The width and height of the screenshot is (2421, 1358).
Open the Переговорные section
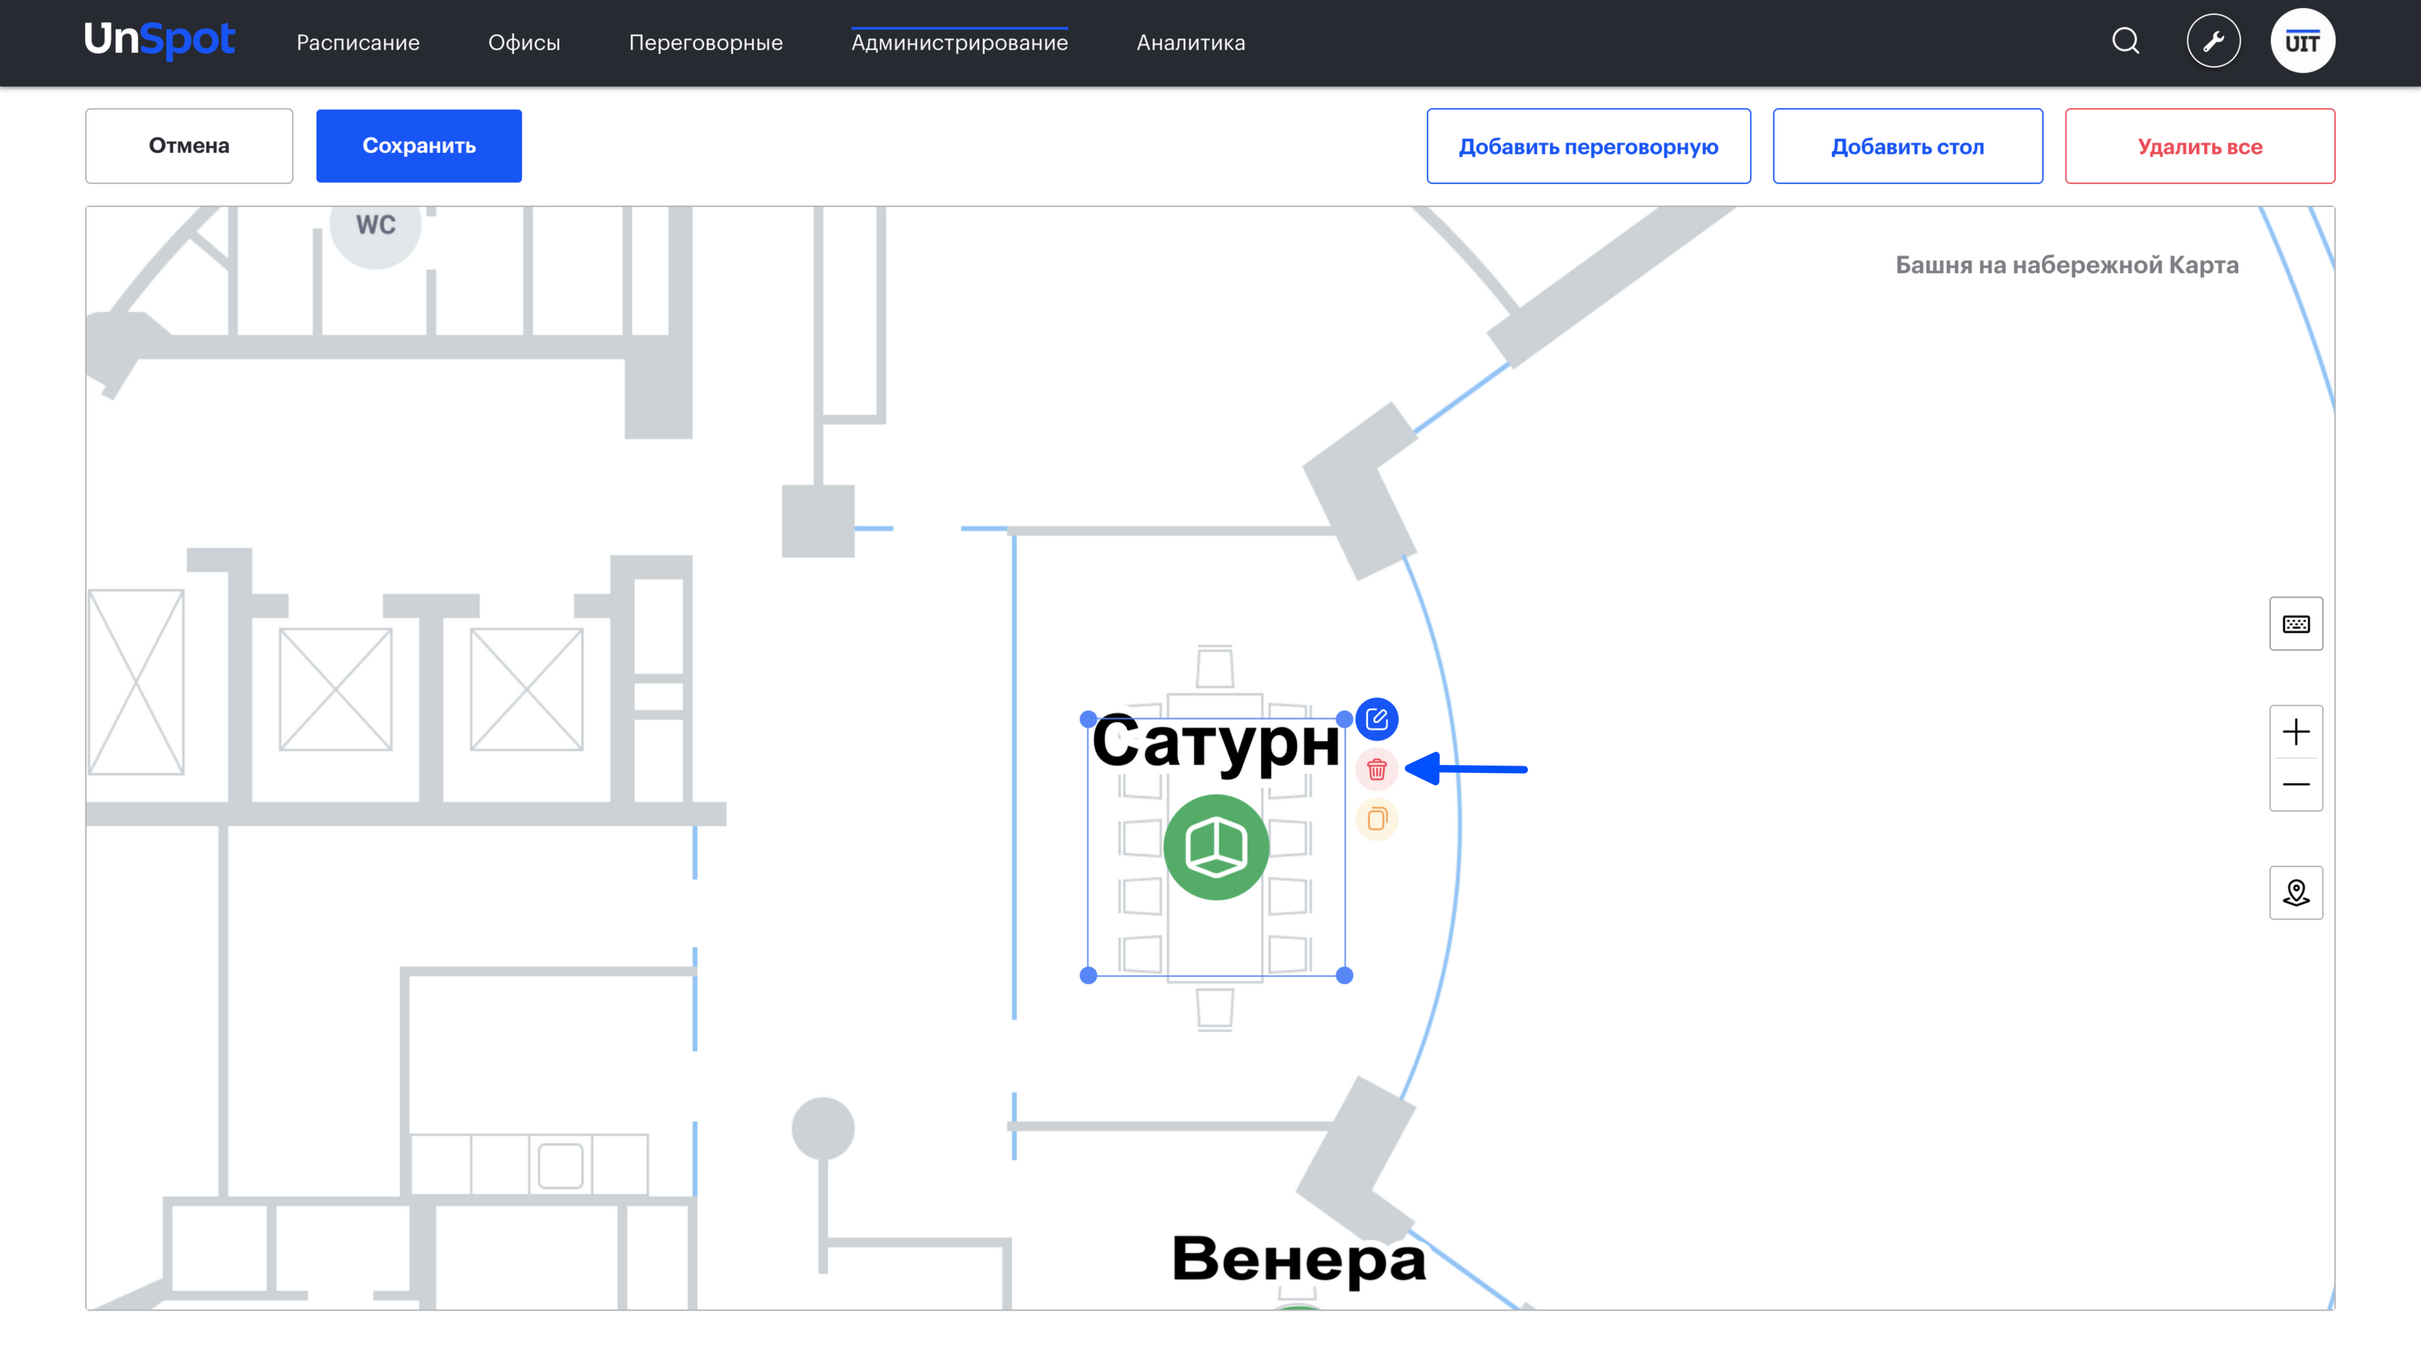(x=706, y=43)
